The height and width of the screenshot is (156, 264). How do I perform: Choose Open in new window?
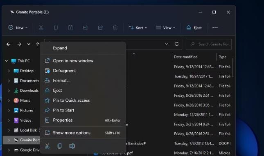click(83, 60)
